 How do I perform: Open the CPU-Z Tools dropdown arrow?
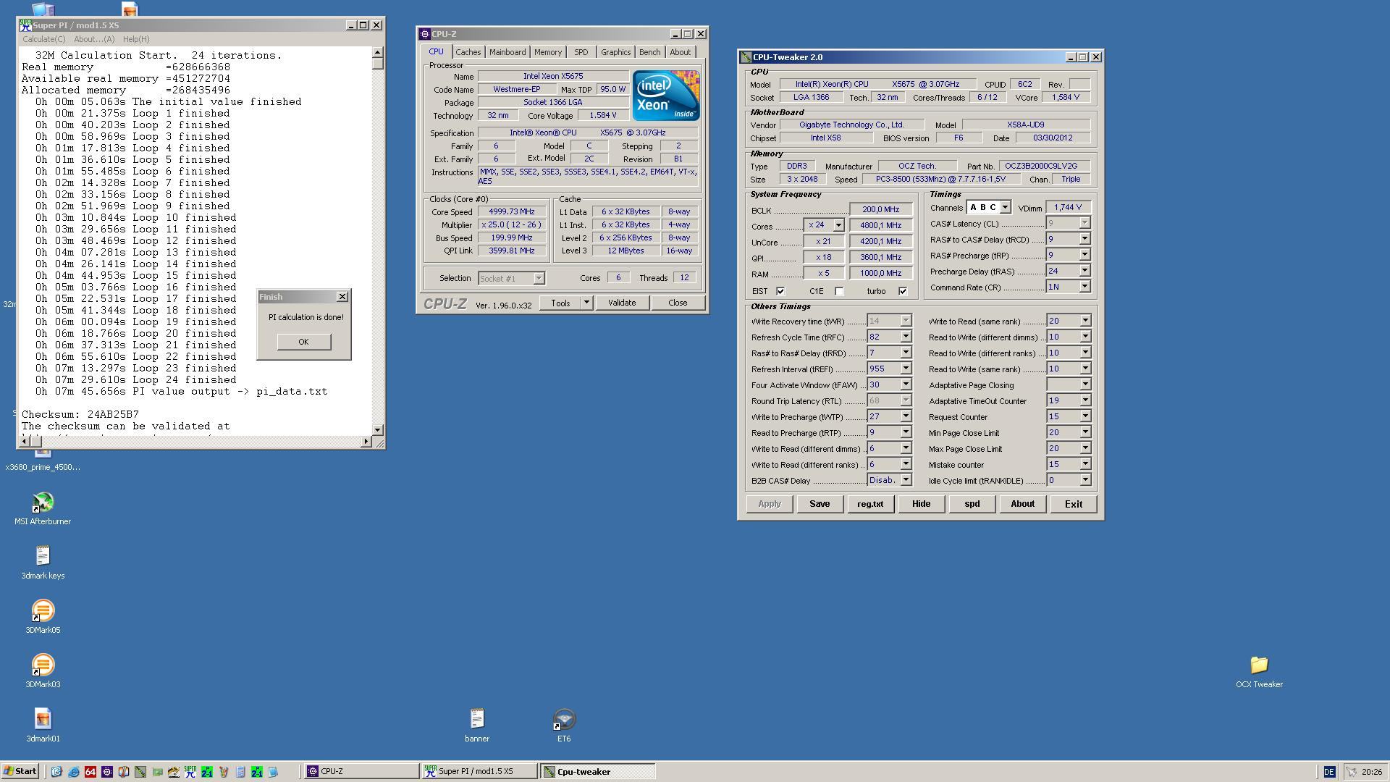click(x=586, y=303)
